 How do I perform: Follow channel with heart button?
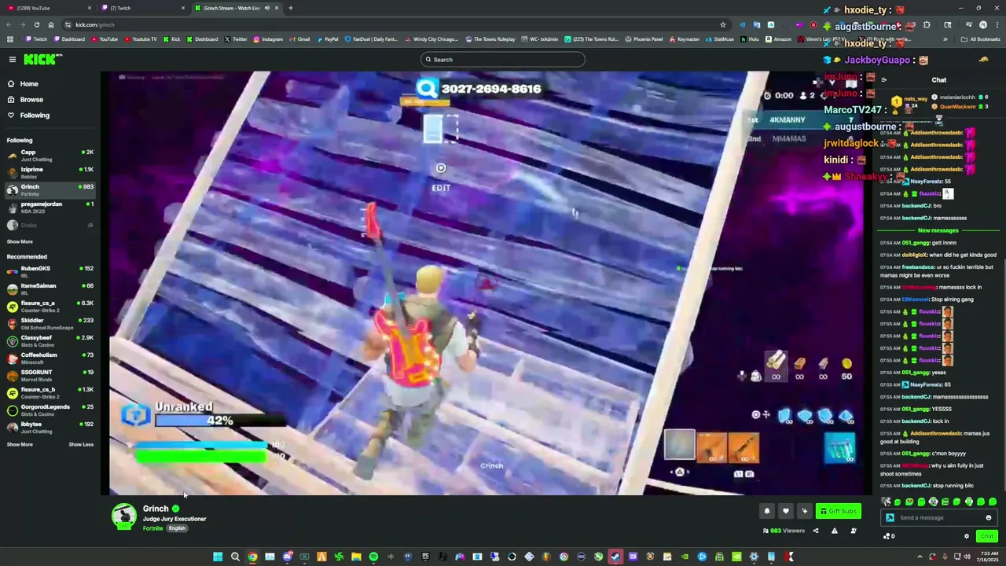785,511
